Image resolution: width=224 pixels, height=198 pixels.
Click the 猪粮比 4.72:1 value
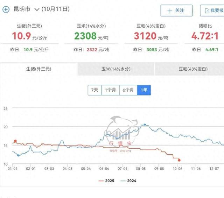coord(205,36)
